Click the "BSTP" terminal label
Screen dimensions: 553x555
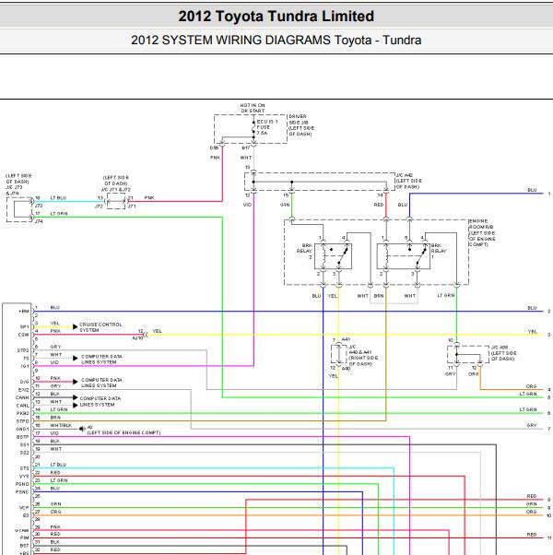point(23,437)
